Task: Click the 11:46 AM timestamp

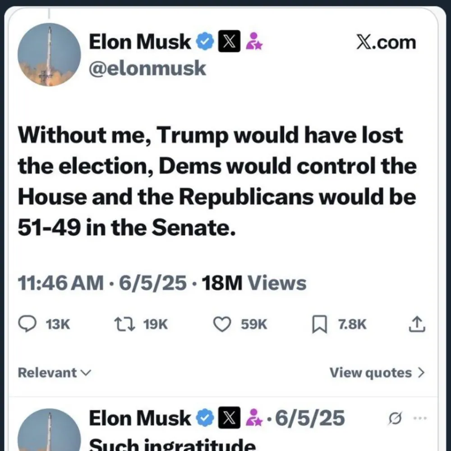Action: tap(60, 283)
